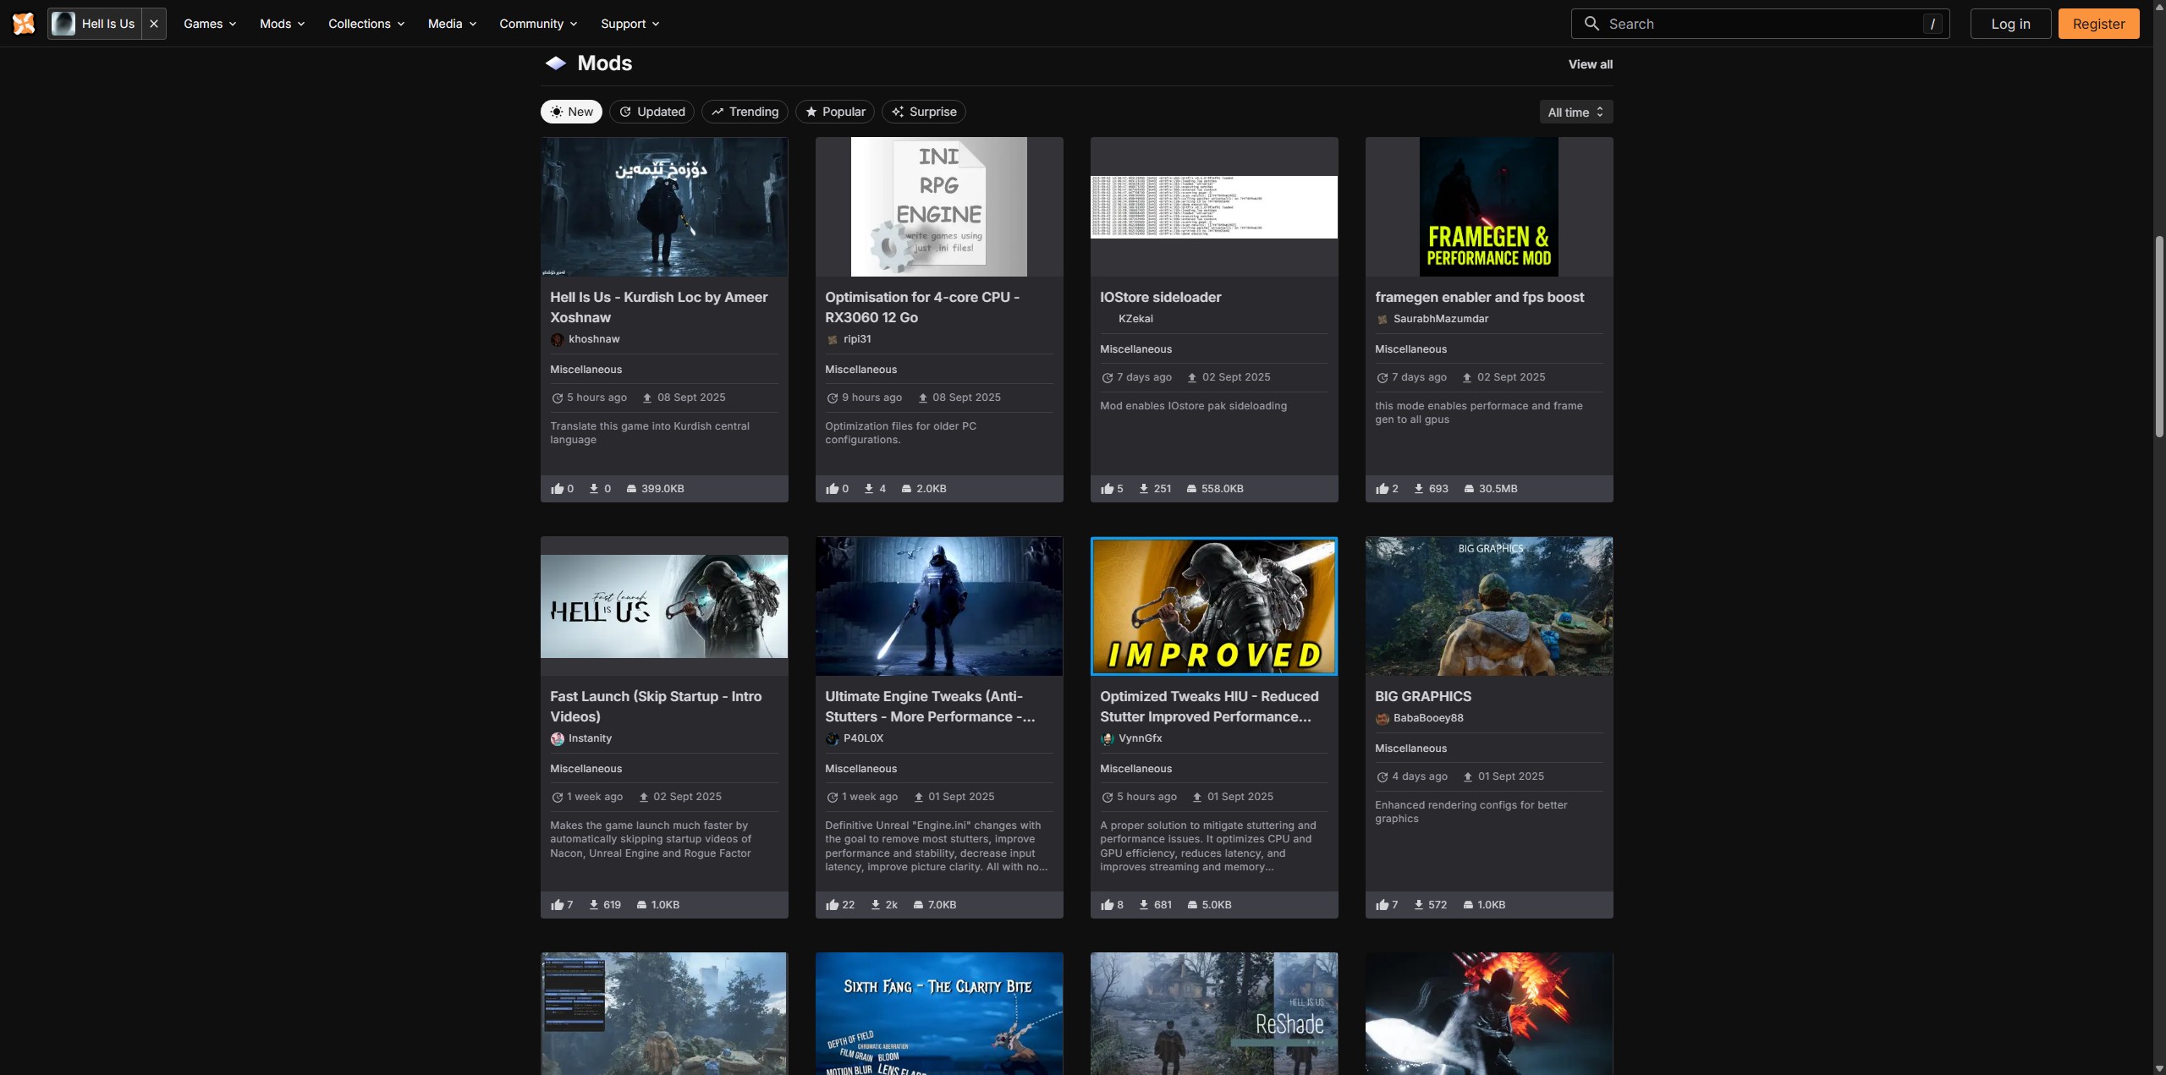Click the search magnifier icon
The image size is (2166, 1075).
tap(1592, 24)
